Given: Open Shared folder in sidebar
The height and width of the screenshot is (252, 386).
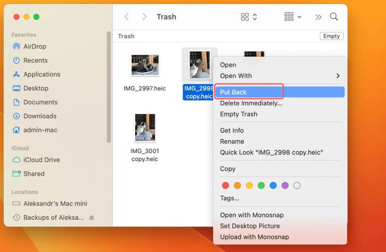Looking at the screenshot, I should (29, 174).
